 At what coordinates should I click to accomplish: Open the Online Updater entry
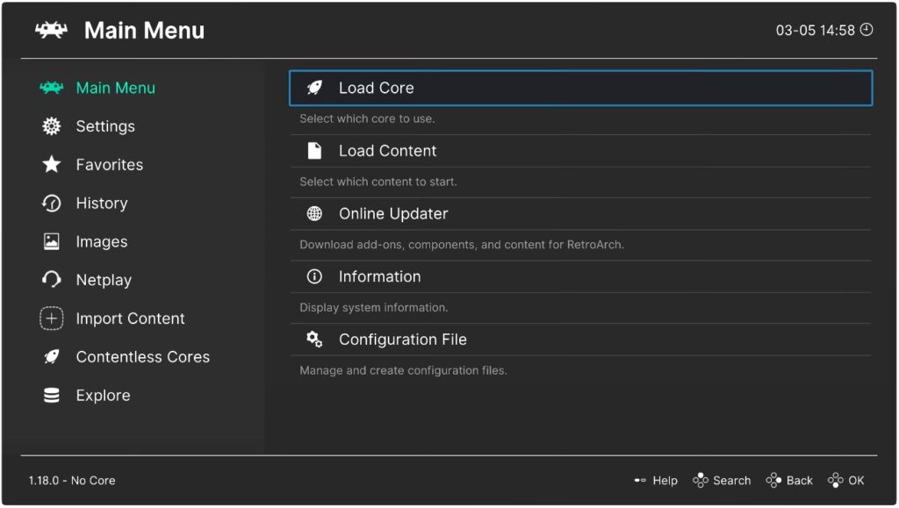tap(581, 213)
